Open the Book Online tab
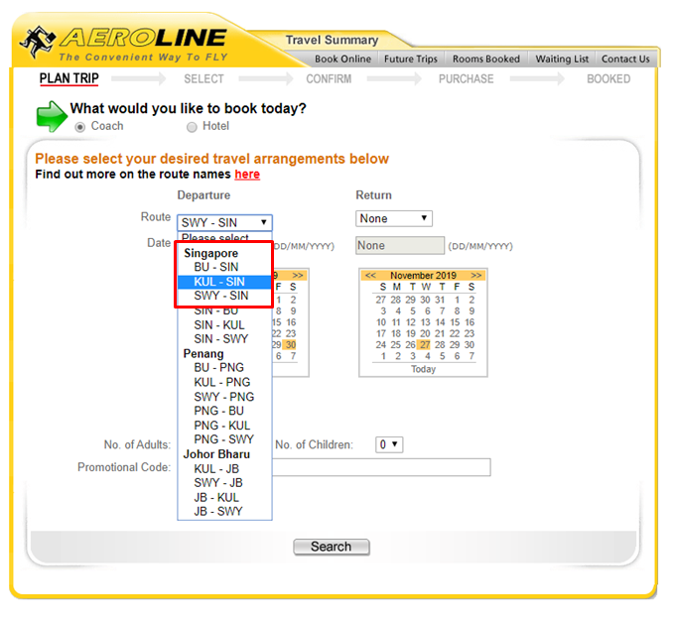 (x=342, y=59)
